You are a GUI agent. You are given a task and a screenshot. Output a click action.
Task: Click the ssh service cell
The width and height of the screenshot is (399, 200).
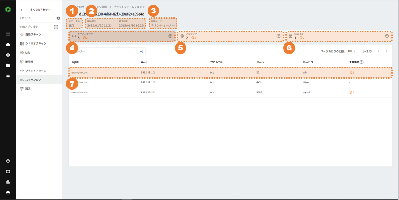click(304, 73)
